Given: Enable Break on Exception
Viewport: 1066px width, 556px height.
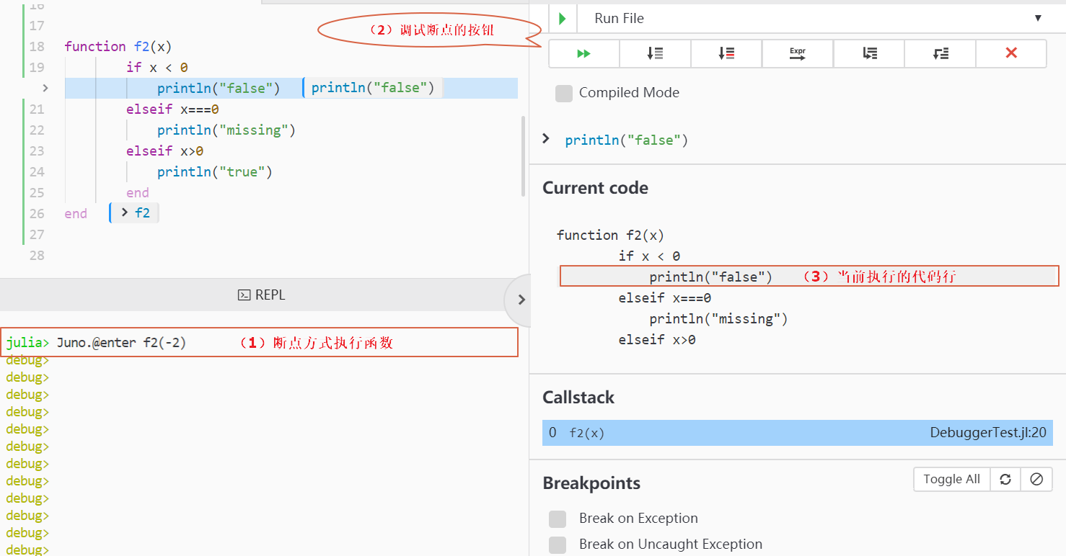Looking at the screenshot, I should pyautogui.click(x=558, y=518).
